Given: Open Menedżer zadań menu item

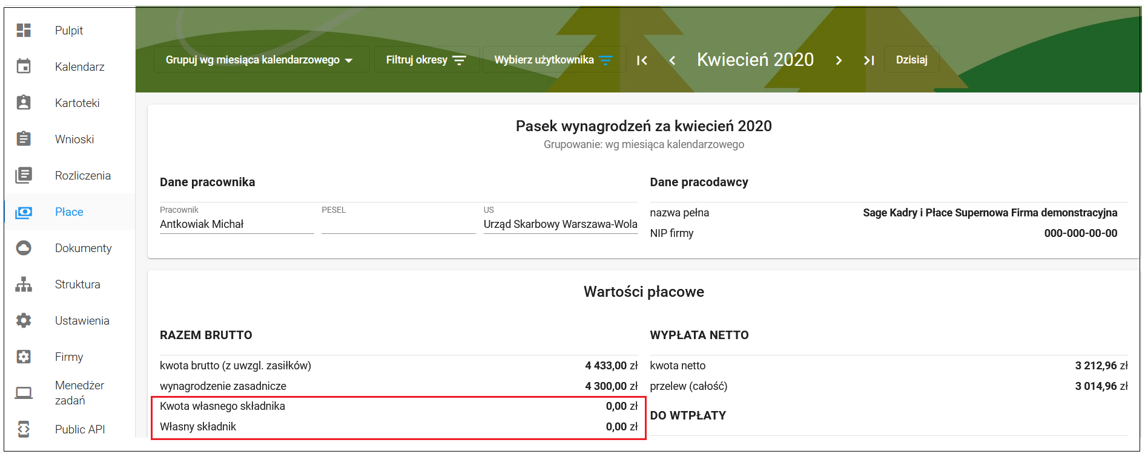Looking at the screenshot, I should click(x=69, y=393).
